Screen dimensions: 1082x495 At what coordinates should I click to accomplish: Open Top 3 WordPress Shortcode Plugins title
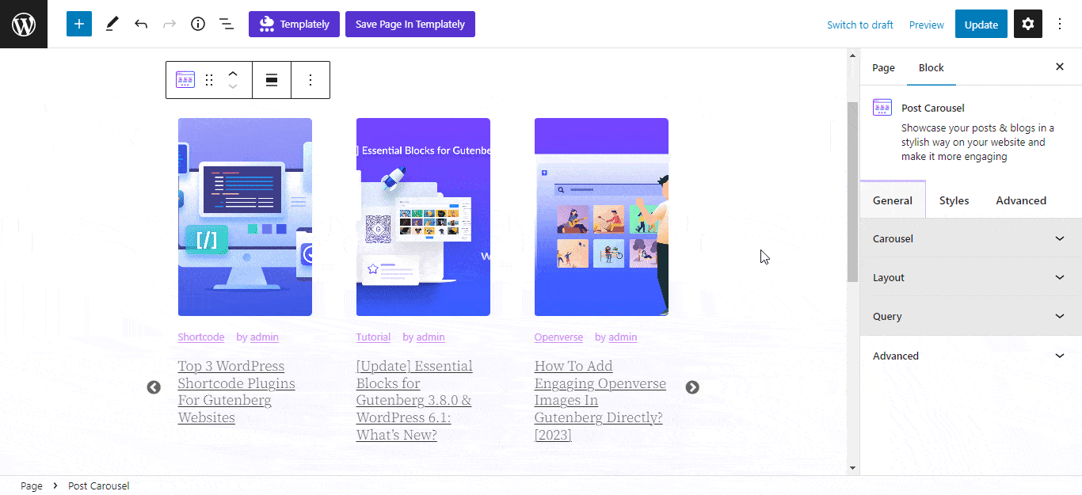coord(236,391)
